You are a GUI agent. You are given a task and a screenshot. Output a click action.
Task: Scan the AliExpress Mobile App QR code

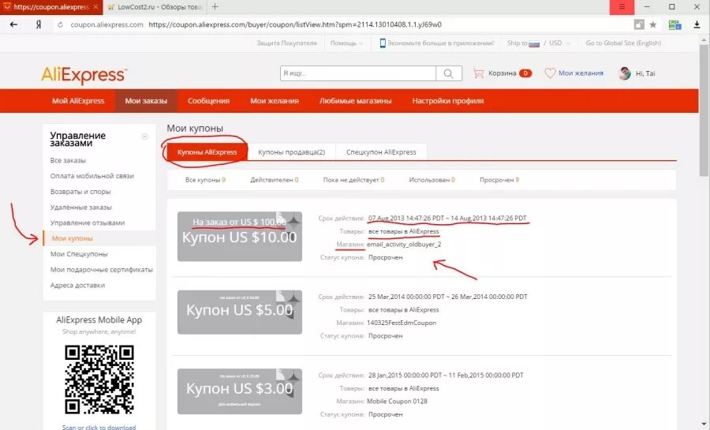click(99, 380)
